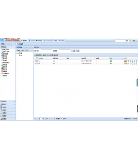This screenshot has width=138, height=160.
Task: Switch to the first green-icon top navigation tab
Action: click(x=24, y=41)
